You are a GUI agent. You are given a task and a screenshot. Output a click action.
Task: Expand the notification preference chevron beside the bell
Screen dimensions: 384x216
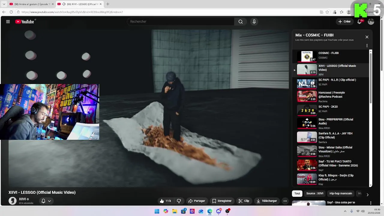49,201
